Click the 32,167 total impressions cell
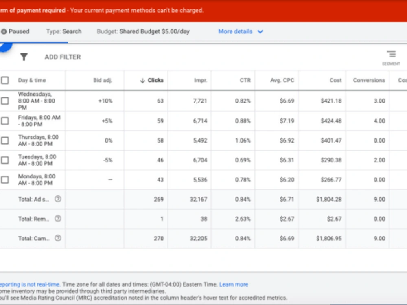 tap(199, 199)
